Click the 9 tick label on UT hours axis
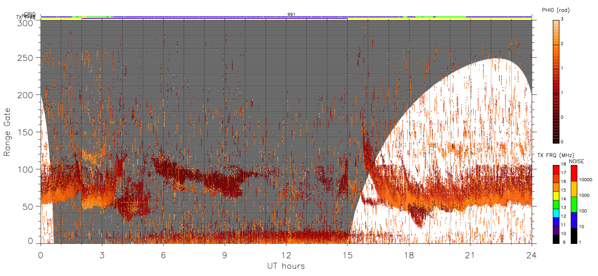The image size is (598, 276). [x=225, y=255]
